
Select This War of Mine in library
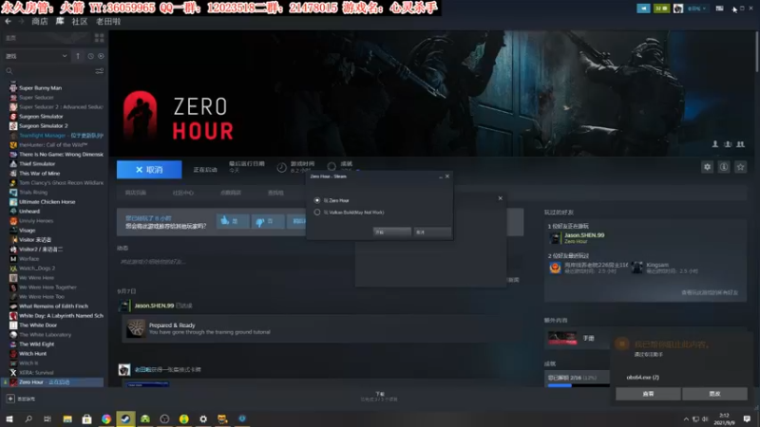coord(39,174)
